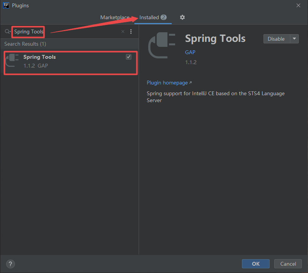Viewport: 308px width, 273px height.
Task: Disable the Spring Tools plugin
Action: [277, 39]
